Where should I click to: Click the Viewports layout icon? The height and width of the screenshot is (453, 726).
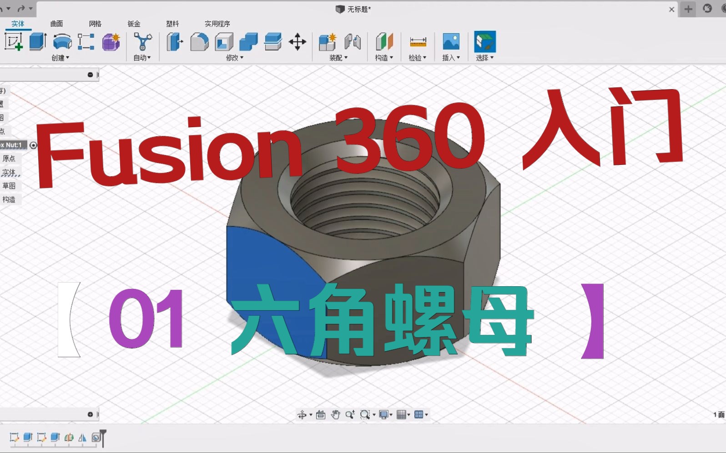[419, 414]
